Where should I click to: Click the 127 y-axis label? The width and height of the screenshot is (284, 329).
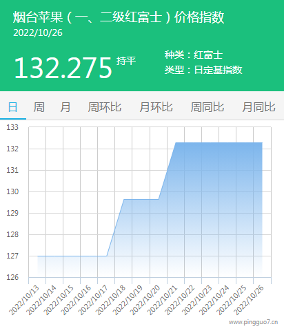pyautogui.click(x=12, y=256)
